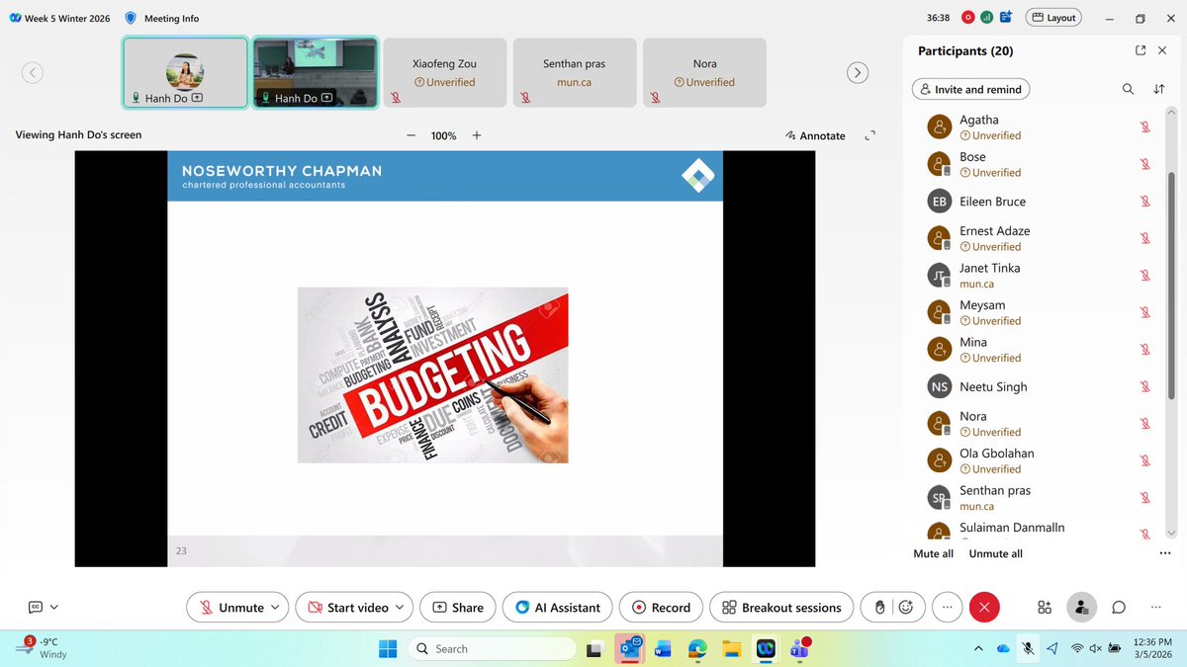The height and width of the screenshot is (667, 1187).
Task: Toggle Bose's microphone mute icon
Action: pos(1144,164)
